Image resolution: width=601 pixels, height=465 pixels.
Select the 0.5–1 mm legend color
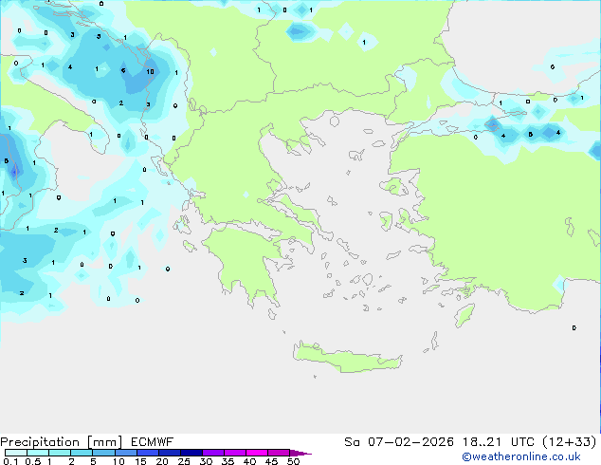[38, 453]
